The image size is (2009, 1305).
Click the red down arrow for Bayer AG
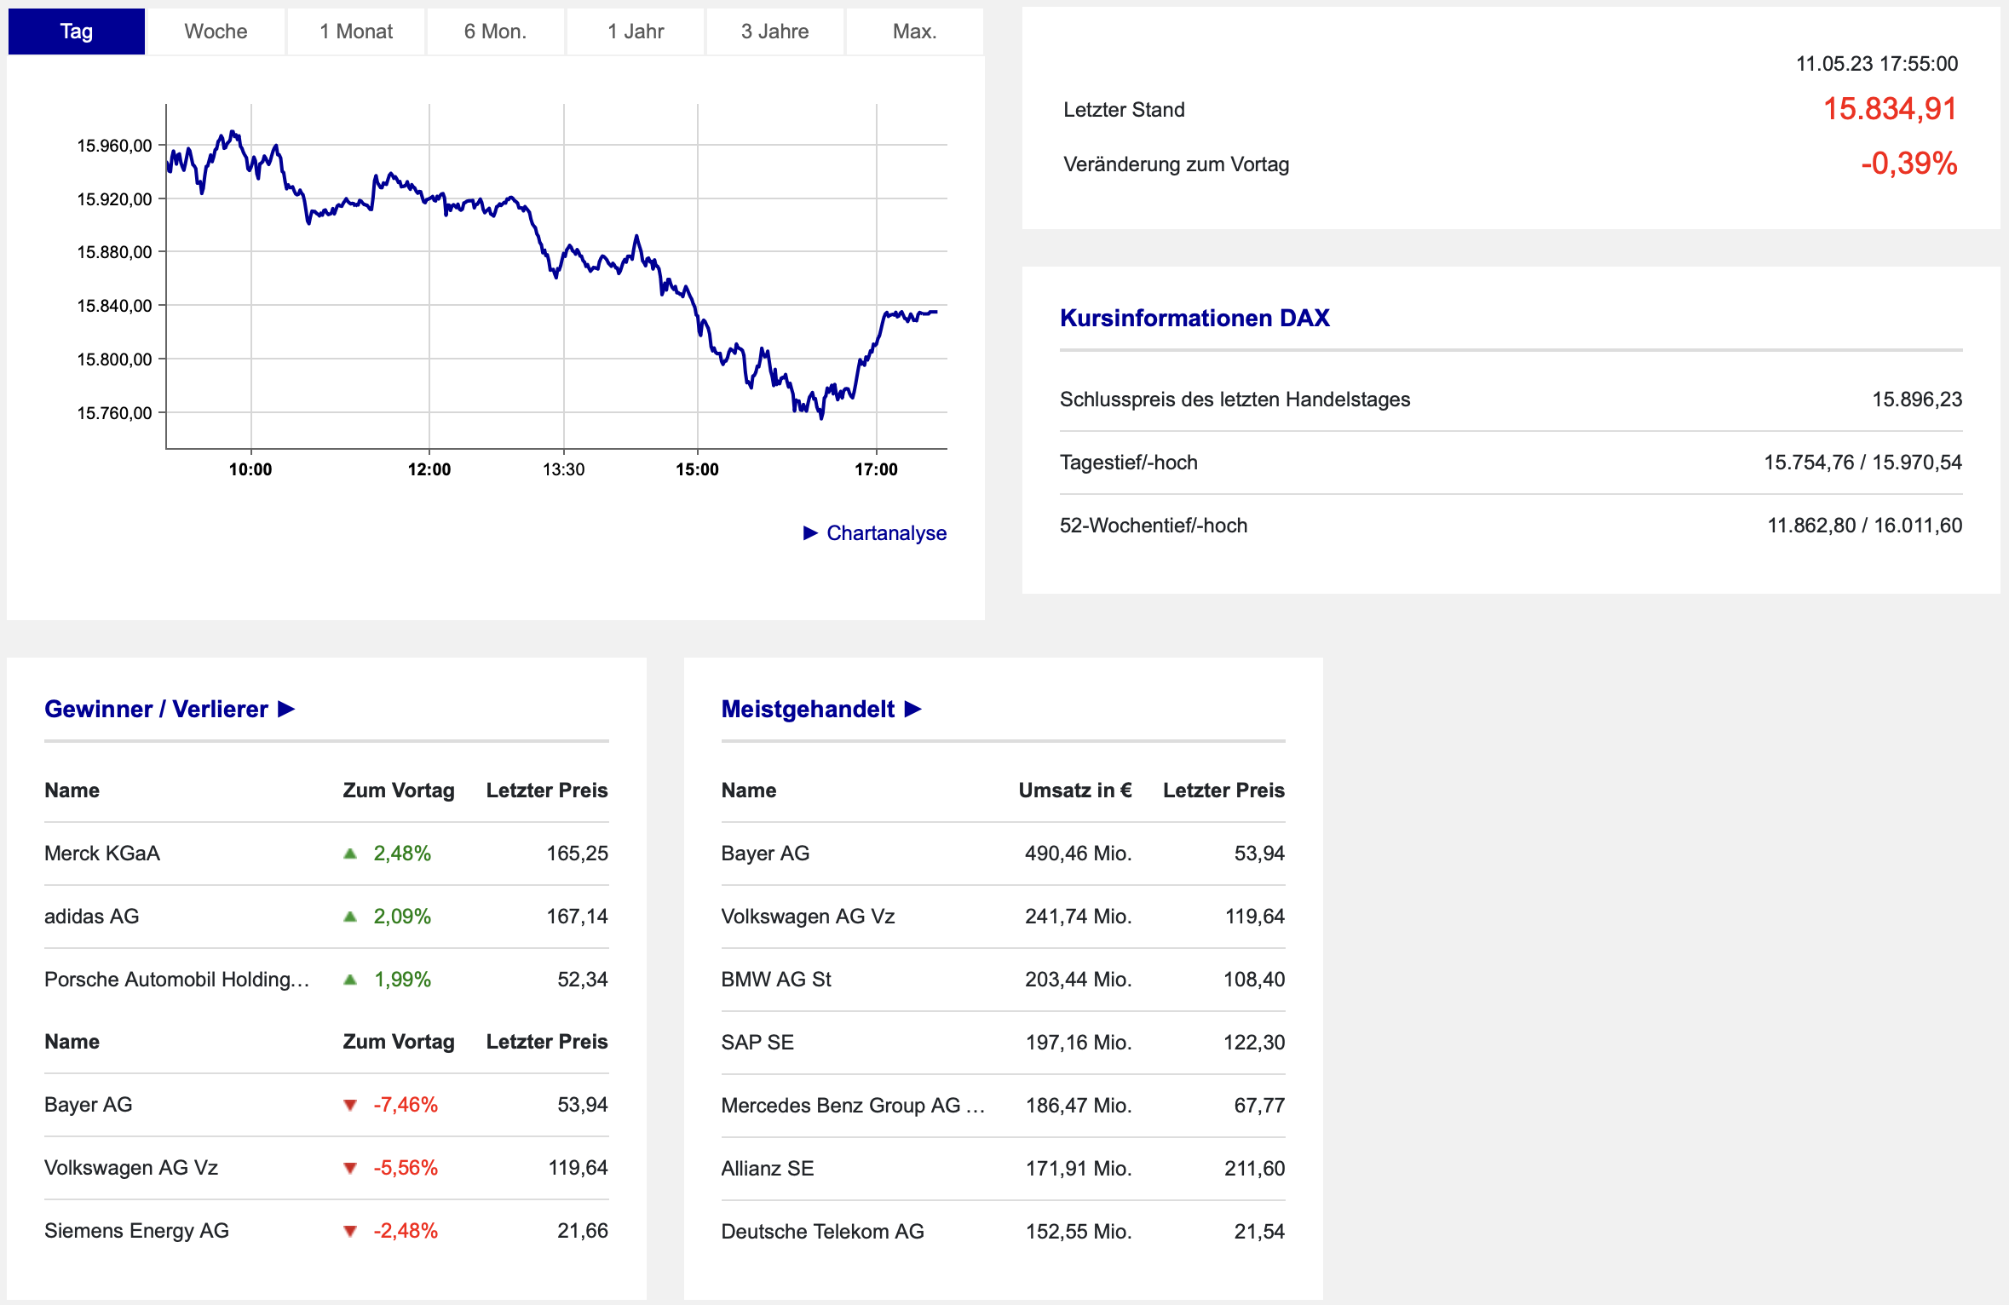click(x=349, y=1106)
